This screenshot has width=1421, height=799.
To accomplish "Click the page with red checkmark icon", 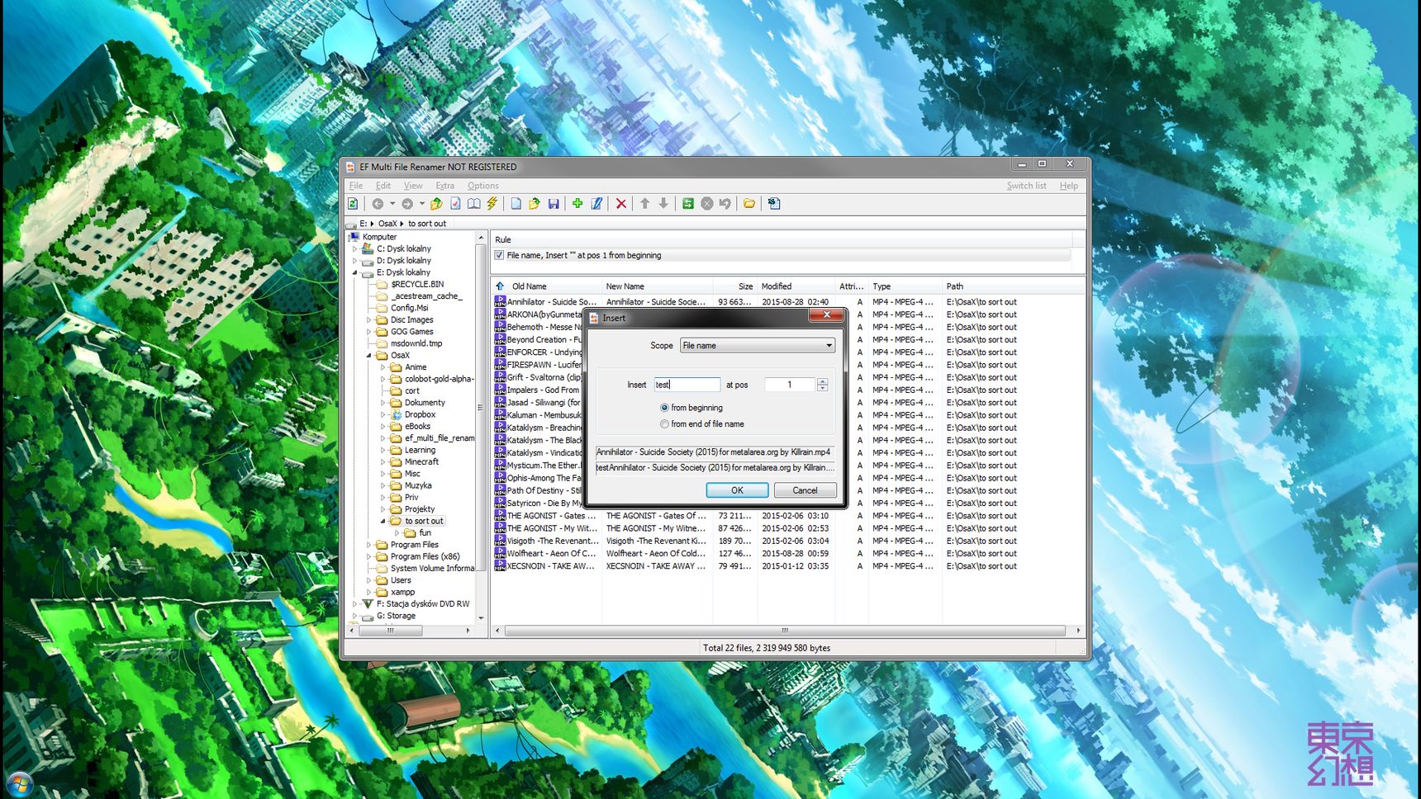I will click(x=455, y=204).
